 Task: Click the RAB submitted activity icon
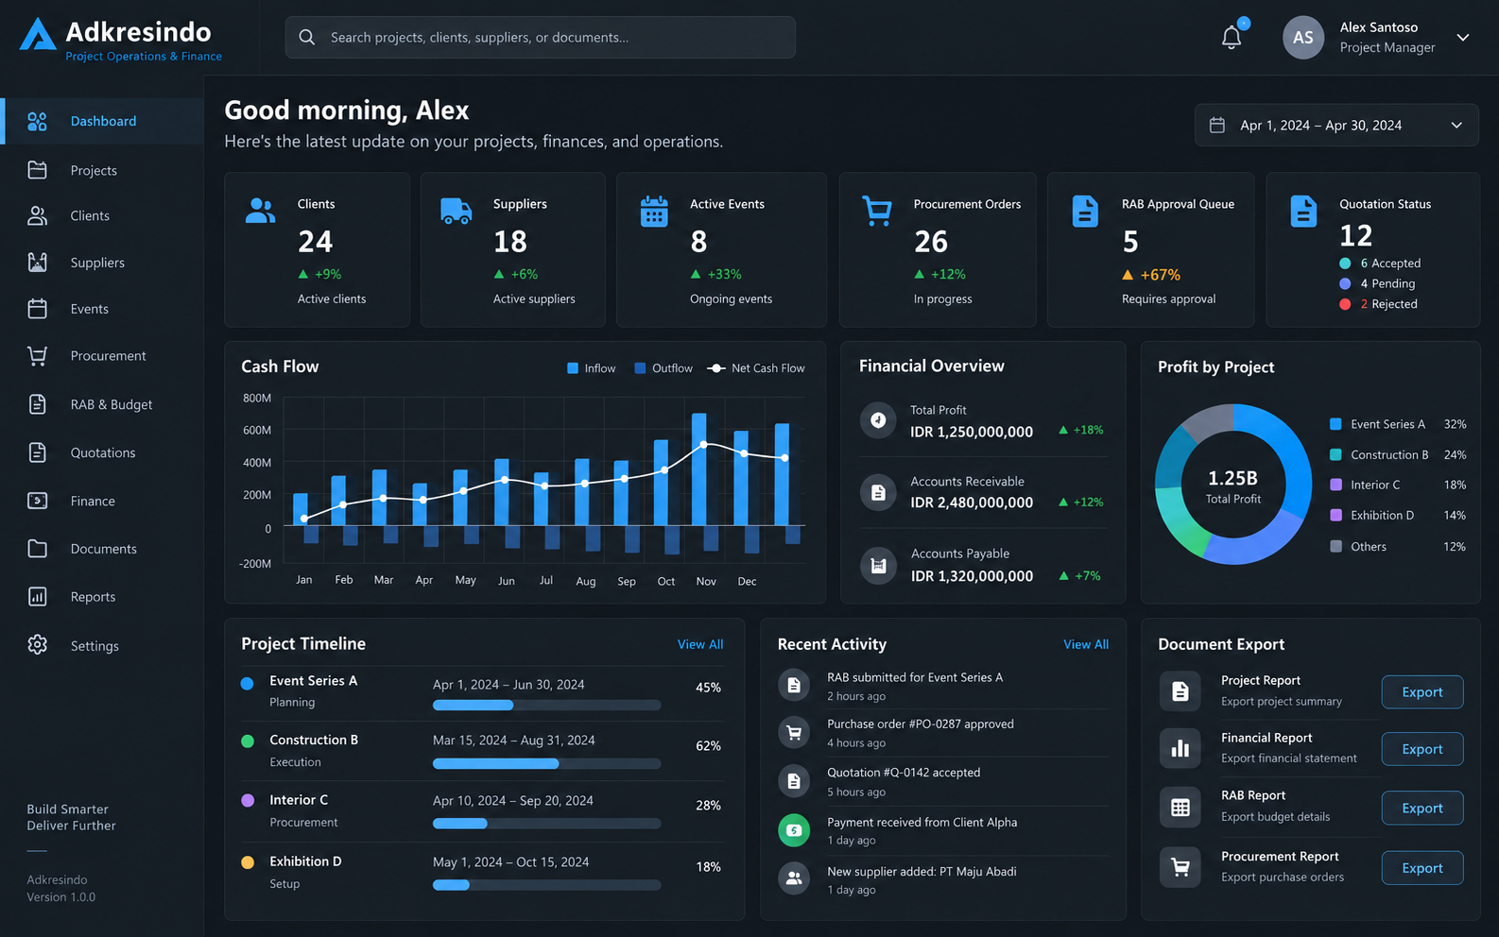click(794, 685)
